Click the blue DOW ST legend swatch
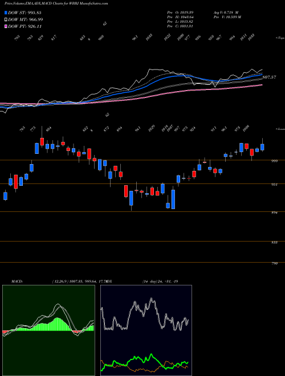Screen dimensions: 285x376 (x=6, y=13)
